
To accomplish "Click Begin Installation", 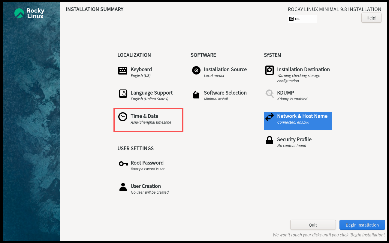I will coord(362,225).
